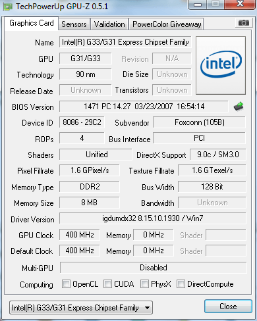Open the graphics card selection dropdown
This screenshot has width=257, height=321.
click(81, 308)
